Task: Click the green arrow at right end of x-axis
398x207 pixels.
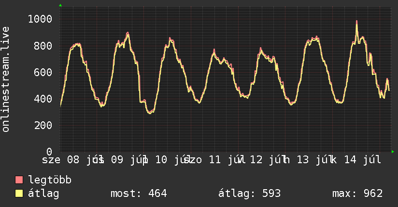Action: tap(393, 152)
